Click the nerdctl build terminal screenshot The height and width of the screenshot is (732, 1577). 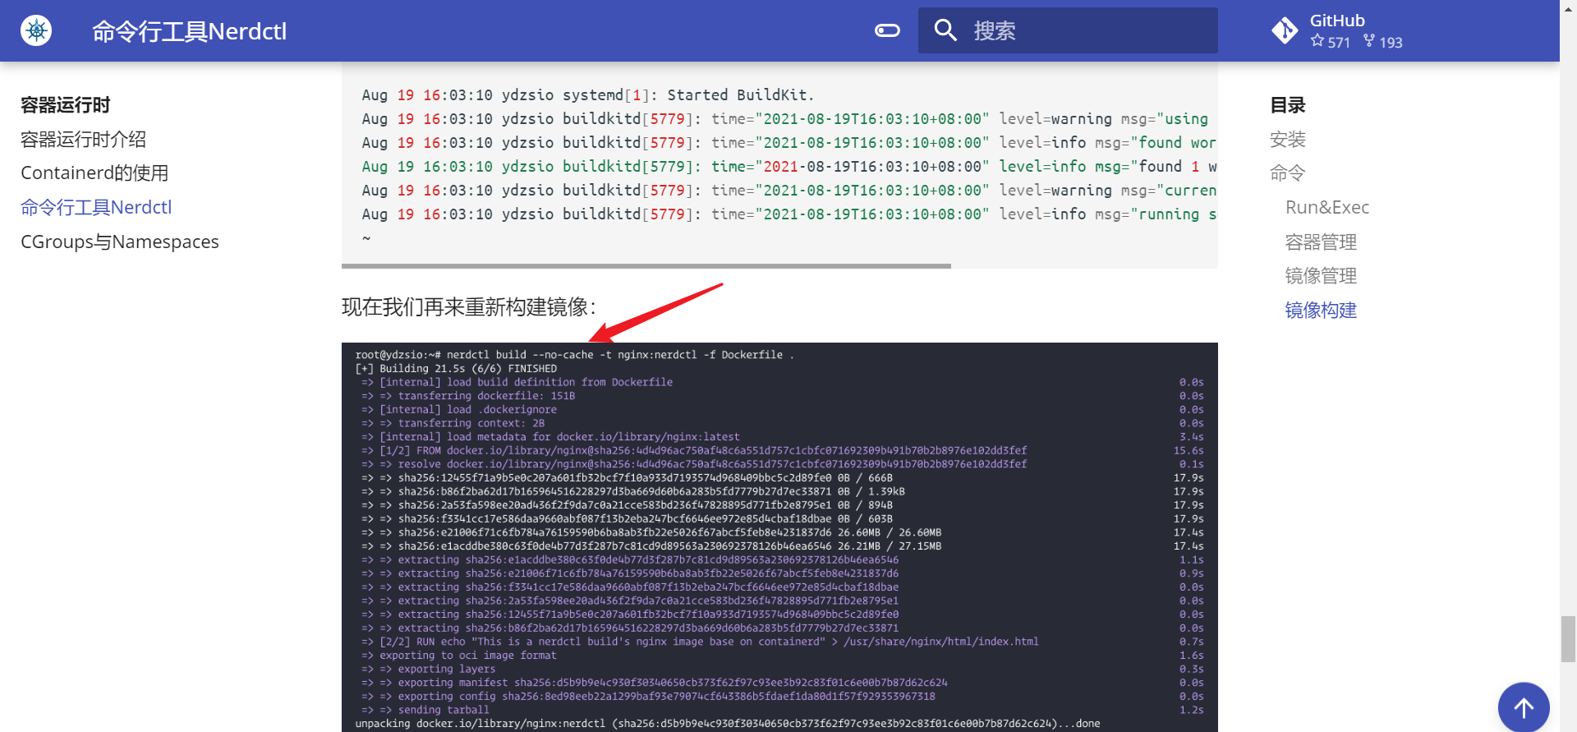click(x=779, y=537)
